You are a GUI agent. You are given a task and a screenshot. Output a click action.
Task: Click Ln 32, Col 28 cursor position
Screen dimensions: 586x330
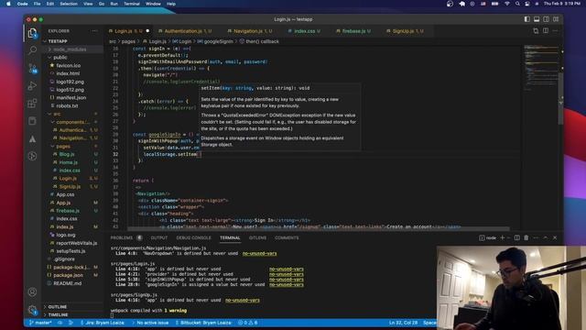(403, 323)
